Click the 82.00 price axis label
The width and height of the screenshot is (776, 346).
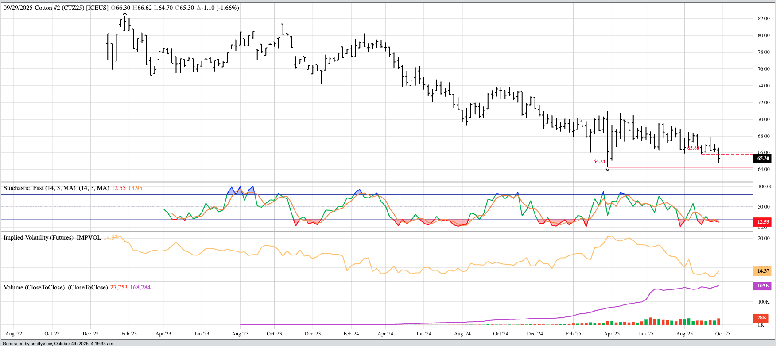(763, 19)
